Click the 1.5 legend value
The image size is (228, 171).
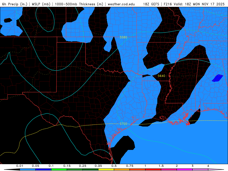click(x=161, y=166)
